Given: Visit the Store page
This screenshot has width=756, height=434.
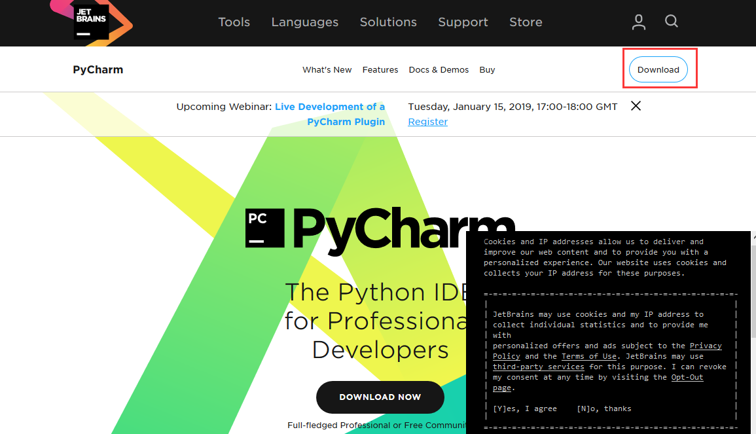Looking at the screenshot, I should (x=526, y=22).
